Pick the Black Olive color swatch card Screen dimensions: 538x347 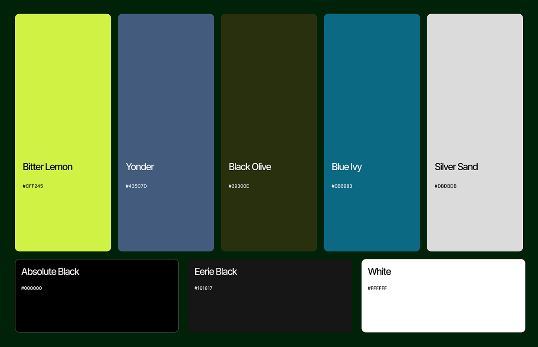269,133
